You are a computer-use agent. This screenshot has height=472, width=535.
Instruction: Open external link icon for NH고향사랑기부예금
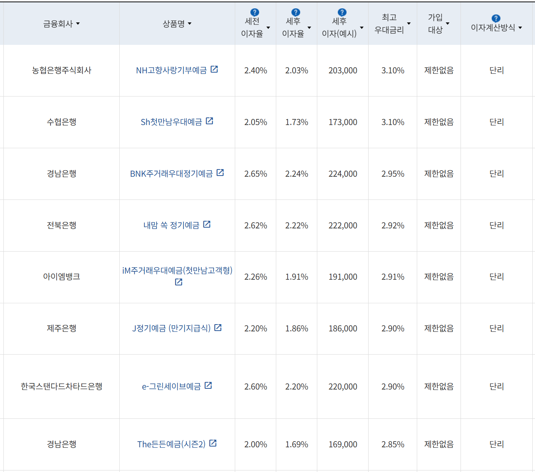tap(214, 69)
